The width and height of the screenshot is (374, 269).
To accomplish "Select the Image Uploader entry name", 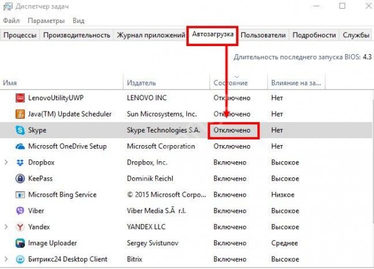I will click(x=52, y=243).
